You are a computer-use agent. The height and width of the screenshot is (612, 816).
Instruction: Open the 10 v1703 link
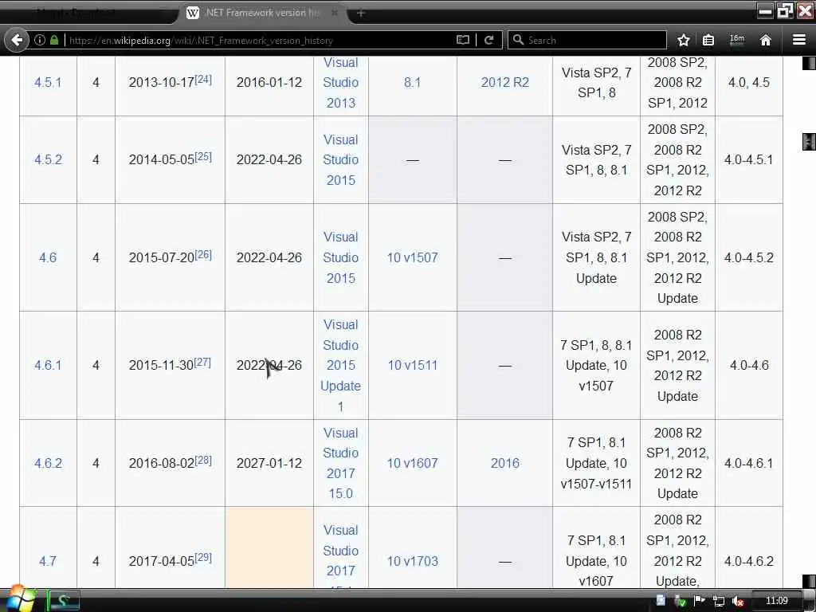[x=412, y=560]
